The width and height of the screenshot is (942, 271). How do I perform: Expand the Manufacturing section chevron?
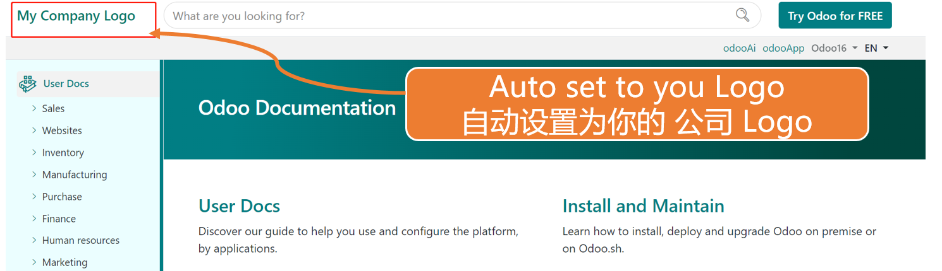(x=34, y=175)
